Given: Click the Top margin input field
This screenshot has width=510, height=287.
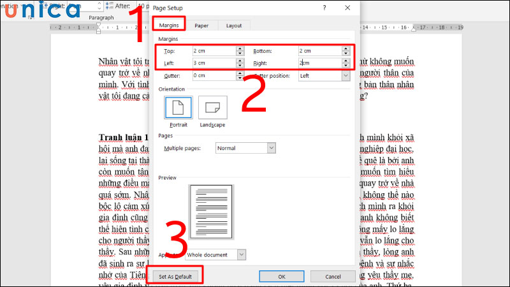Looking at the screenshot, I should click(214, 51).
